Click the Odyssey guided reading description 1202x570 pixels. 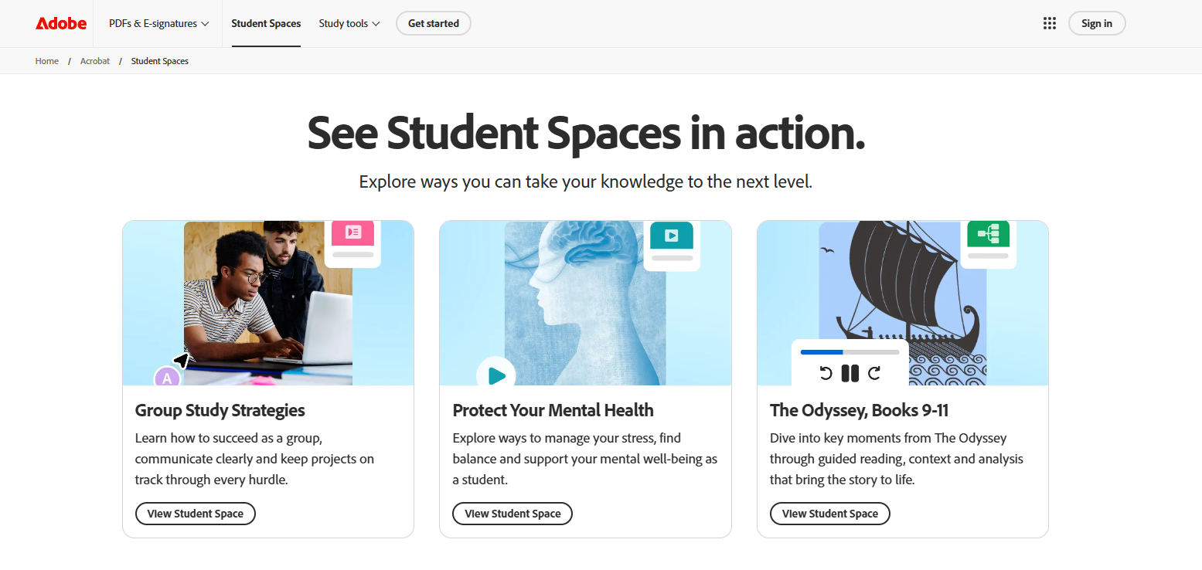897,459
